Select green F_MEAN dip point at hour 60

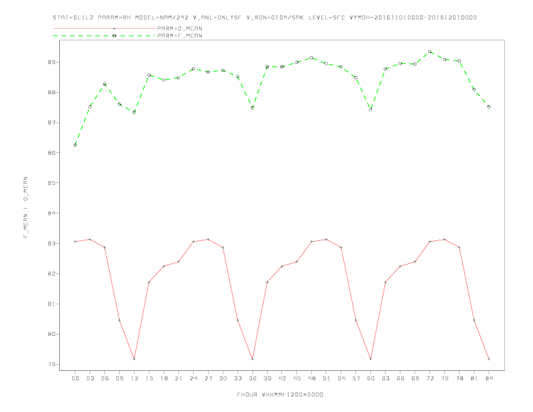[371, 110]
